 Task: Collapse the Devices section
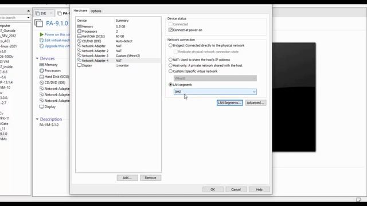(x=37, y=58)
